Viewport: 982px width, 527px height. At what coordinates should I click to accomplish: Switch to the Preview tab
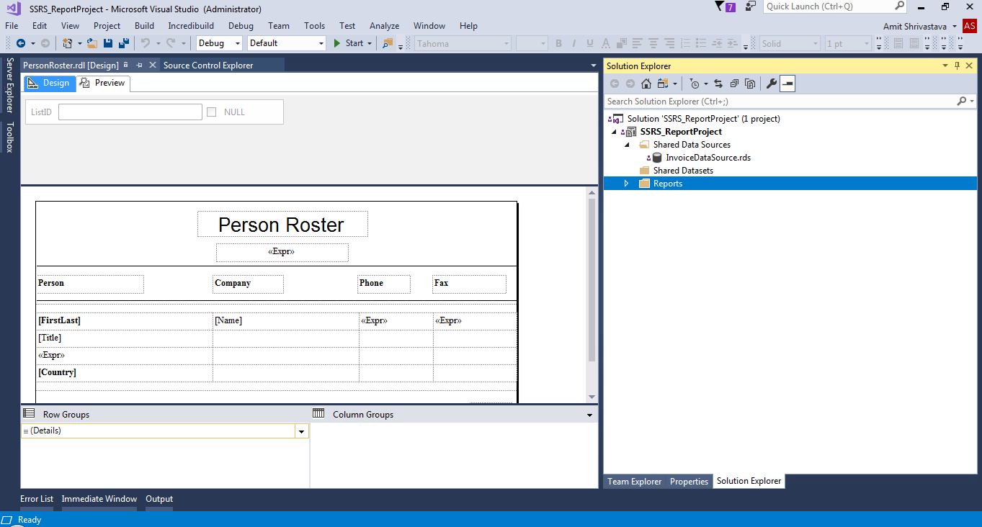pyautogui.click(x=102, y=83)
